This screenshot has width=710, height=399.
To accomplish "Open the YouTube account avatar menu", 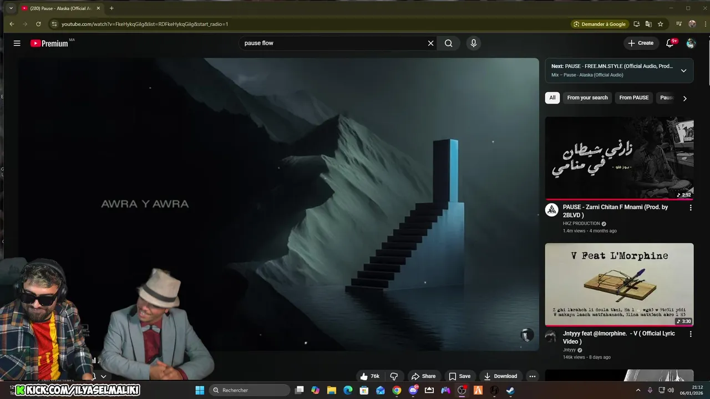I will click(691, 43).
